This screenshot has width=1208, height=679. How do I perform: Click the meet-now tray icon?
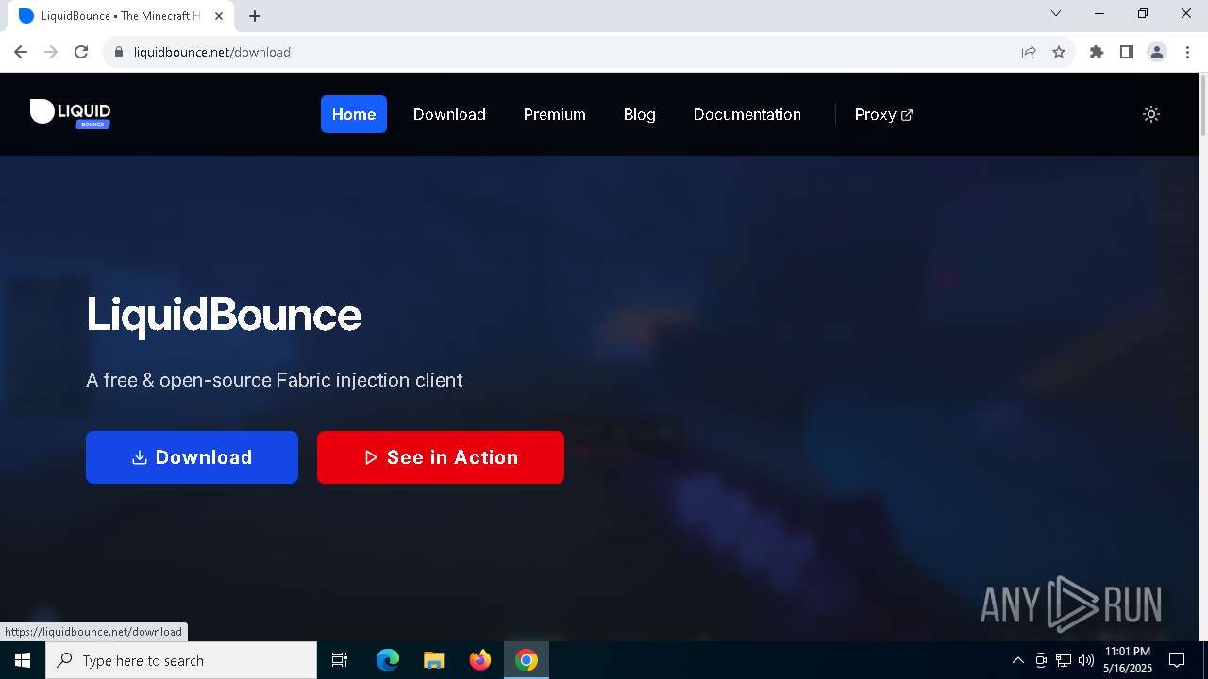[1041, 660]
